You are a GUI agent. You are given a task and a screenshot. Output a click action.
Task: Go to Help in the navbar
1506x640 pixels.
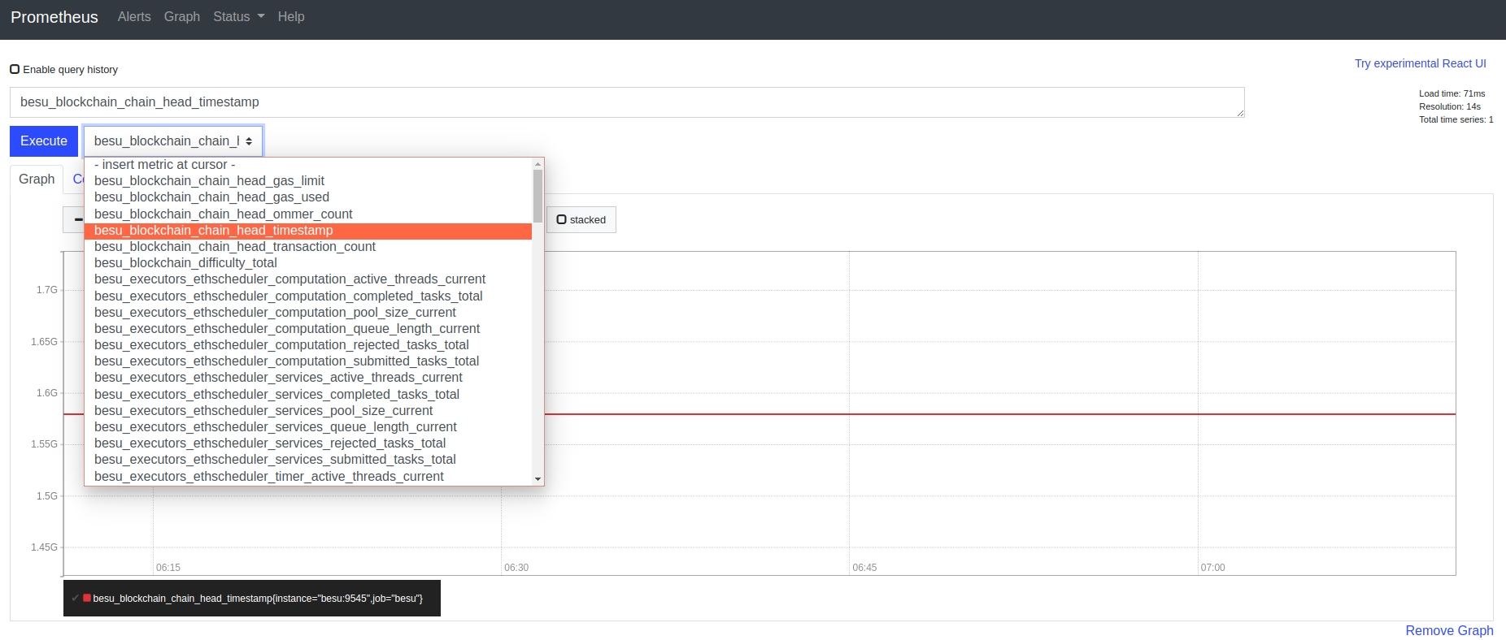pos(291,17)
